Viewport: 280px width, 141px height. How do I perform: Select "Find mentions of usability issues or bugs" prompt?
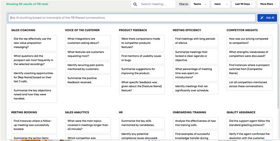(x=142, y=58)
